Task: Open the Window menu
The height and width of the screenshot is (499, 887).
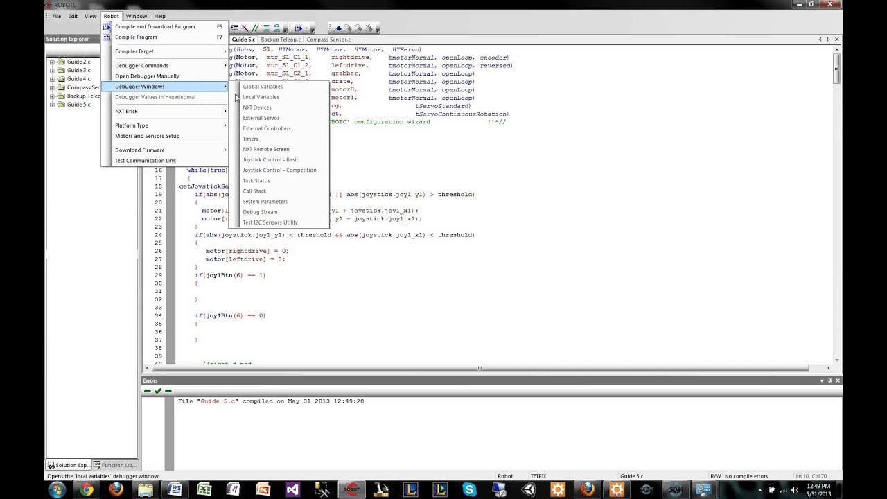Action: click(x=137, y=16)
